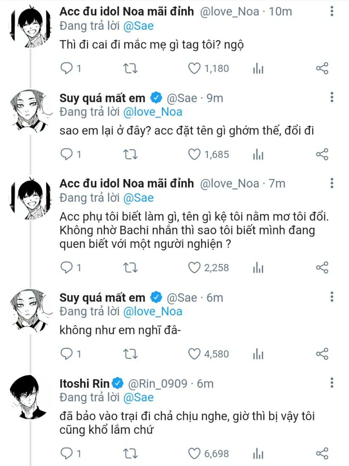Like Itoshi Rin's tweet with 6,698 likes

point(194,453)
